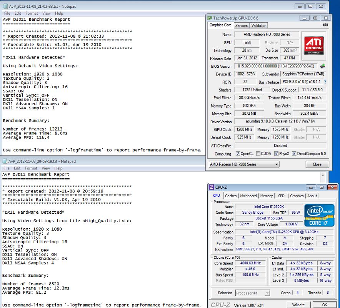This screenshot has width=340, height=308.
Task: Click the BIOS Version value field
Action: tap(276, 66)
